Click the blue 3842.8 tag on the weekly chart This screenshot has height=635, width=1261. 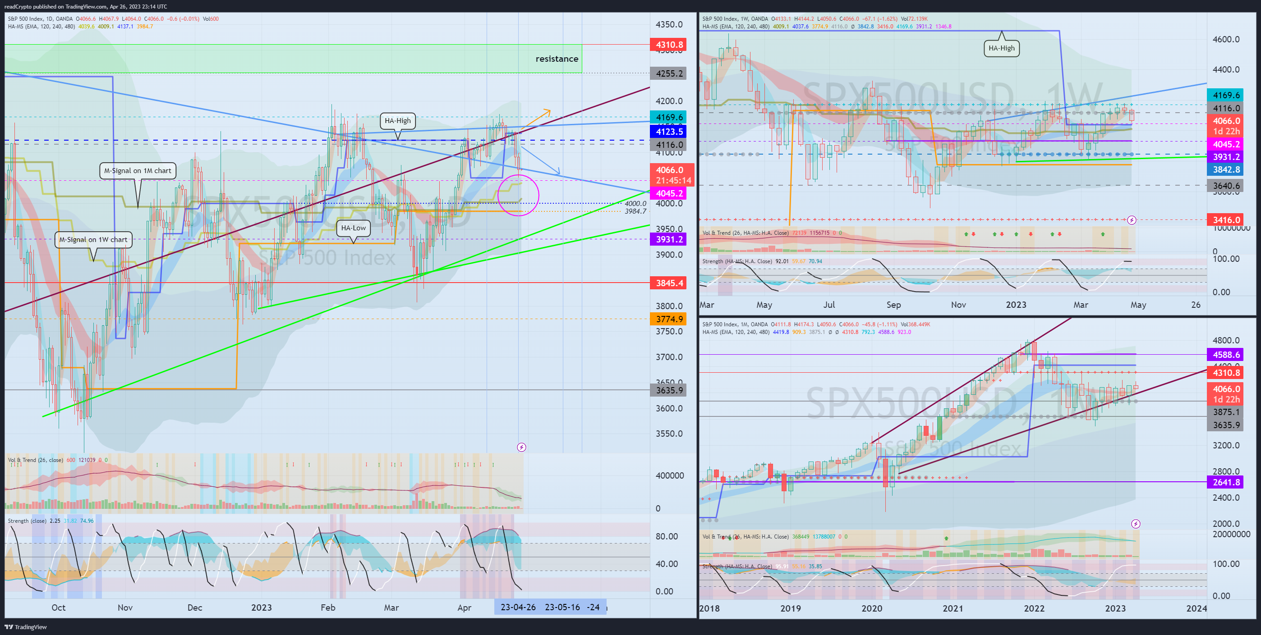coord(1226,170)
